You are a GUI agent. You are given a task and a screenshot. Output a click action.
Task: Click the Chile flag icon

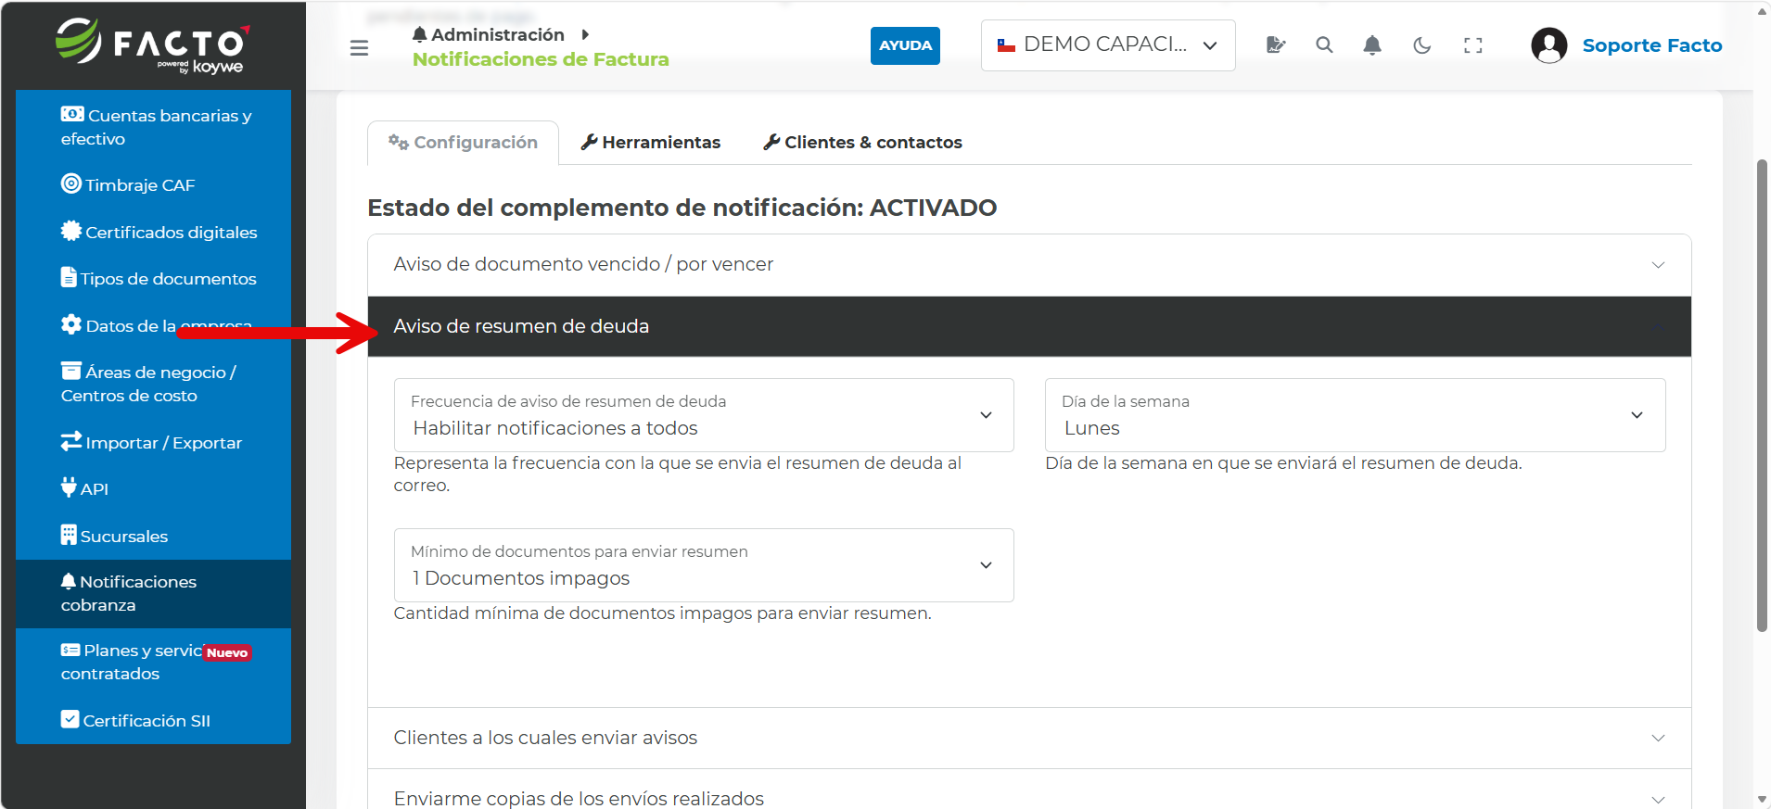click(x=1006, y=44)
